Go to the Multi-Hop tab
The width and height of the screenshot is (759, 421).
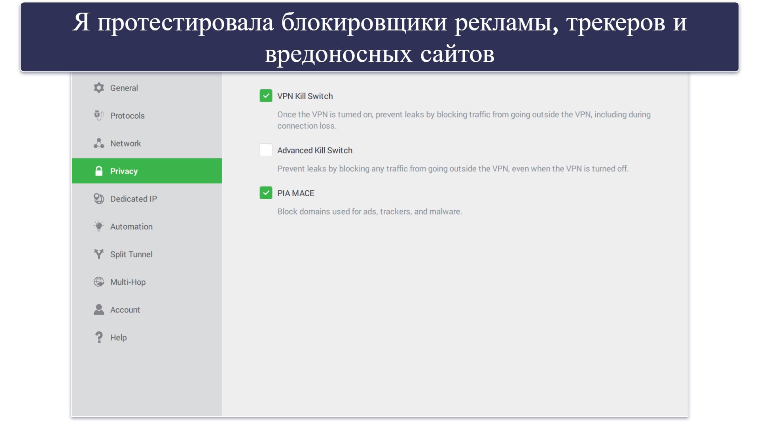click(x=147, y=282)
